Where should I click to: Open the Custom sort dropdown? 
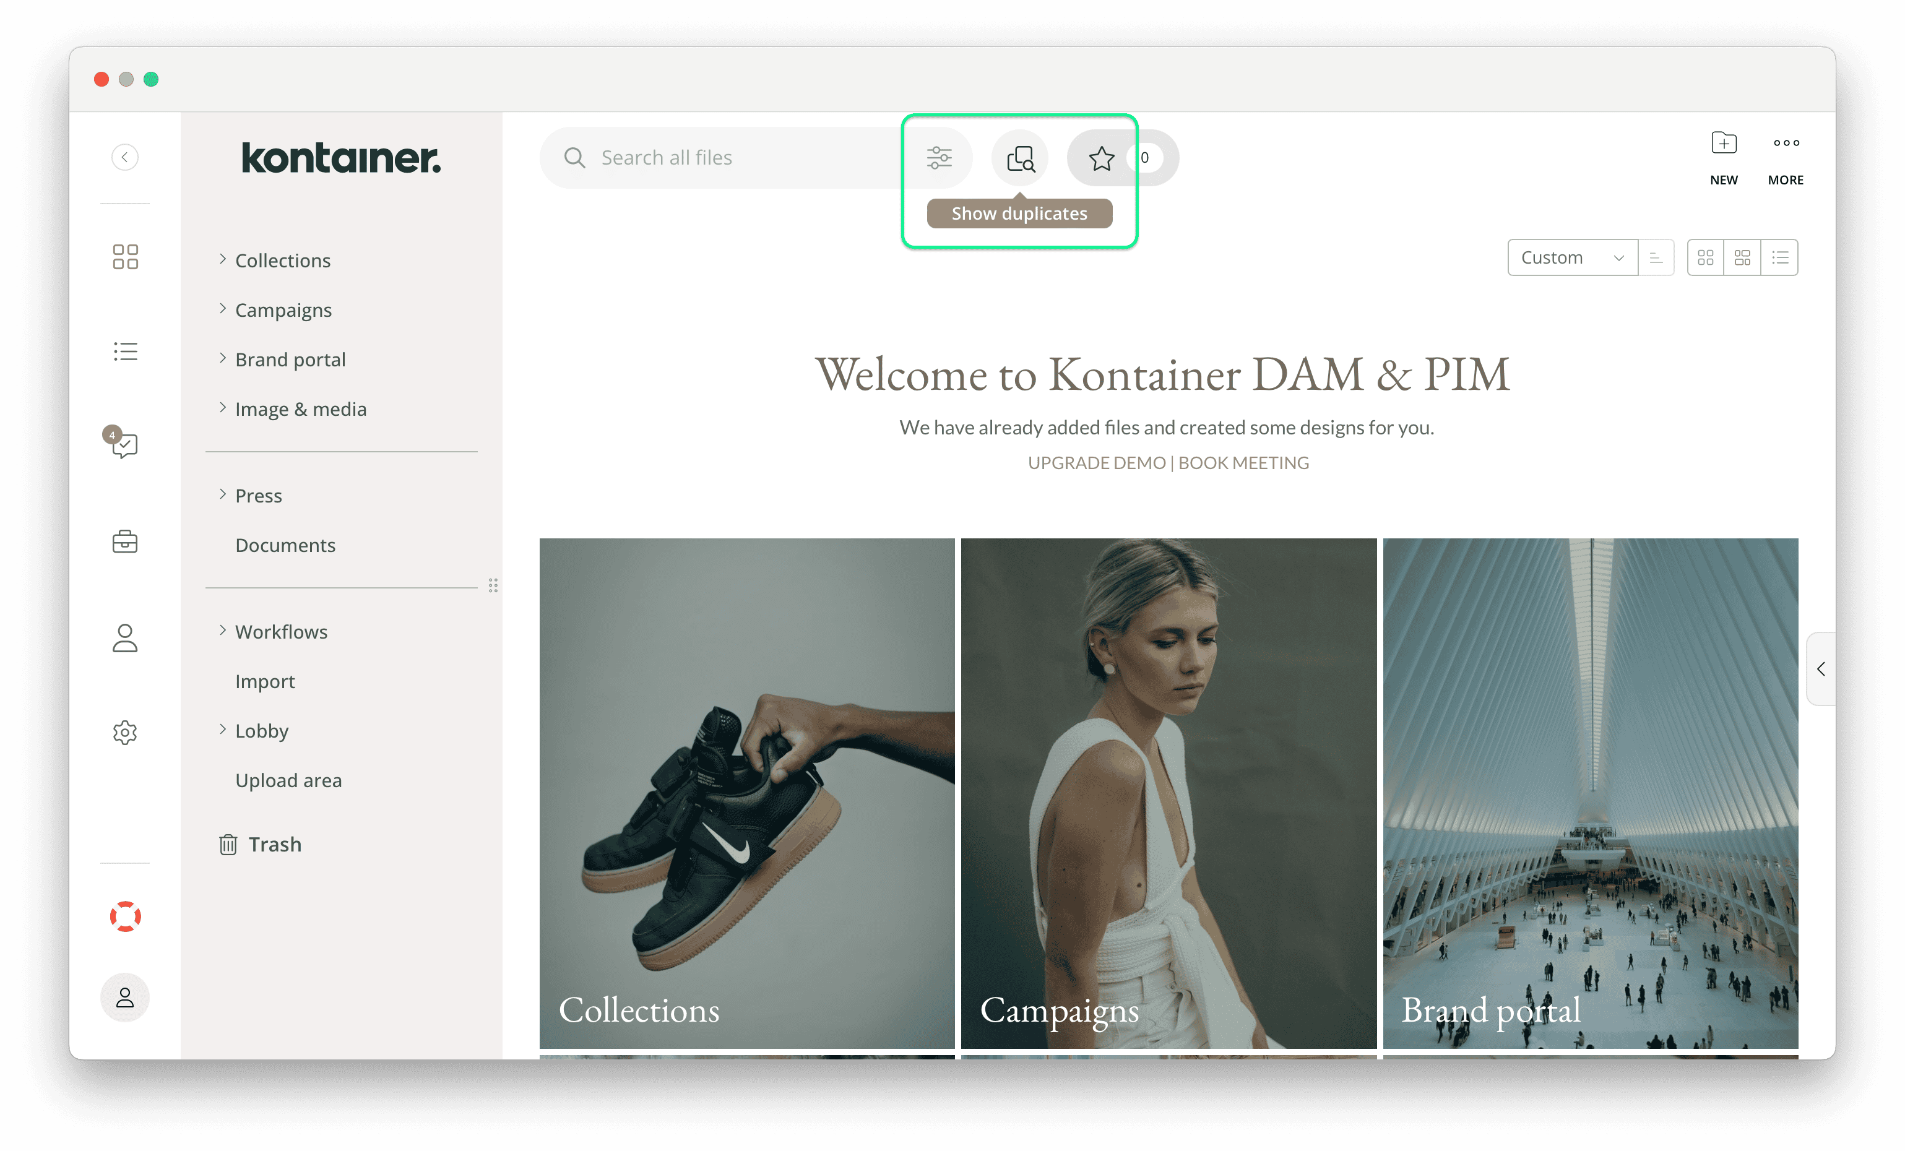click(1570, 257)
